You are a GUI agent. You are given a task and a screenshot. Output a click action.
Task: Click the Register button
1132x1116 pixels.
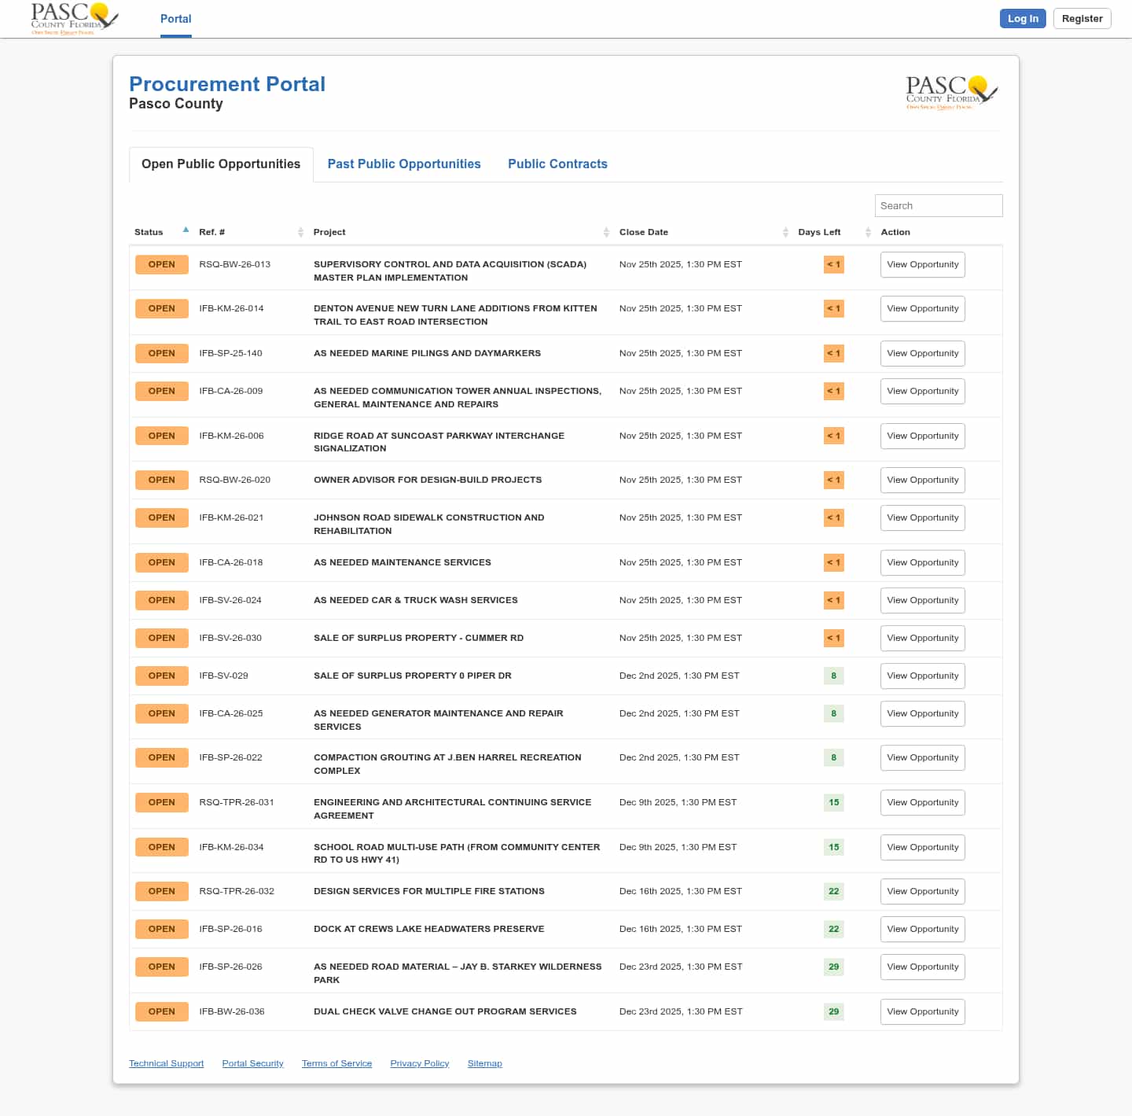coord(1082,19)
